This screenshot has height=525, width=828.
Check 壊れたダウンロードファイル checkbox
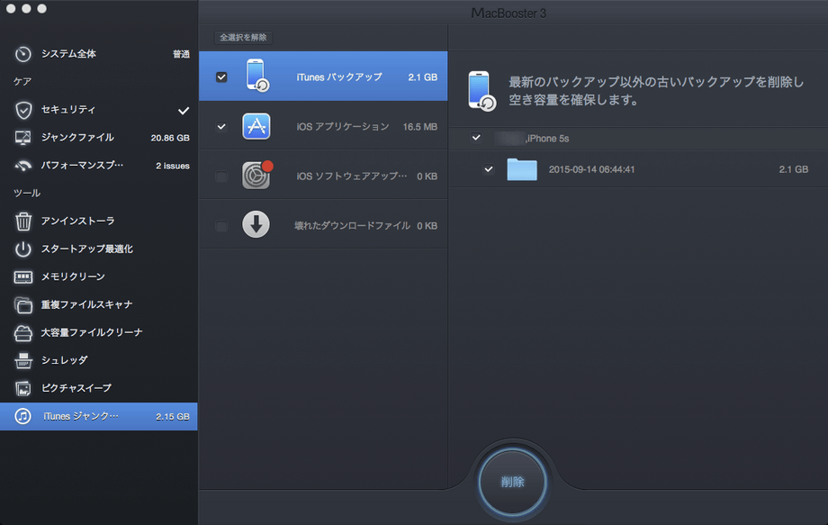[221, 226]
